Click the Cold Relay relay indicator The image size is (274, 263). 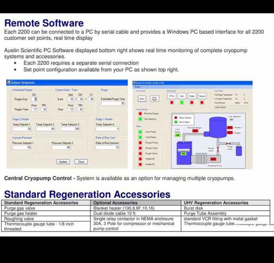[140, 137]
